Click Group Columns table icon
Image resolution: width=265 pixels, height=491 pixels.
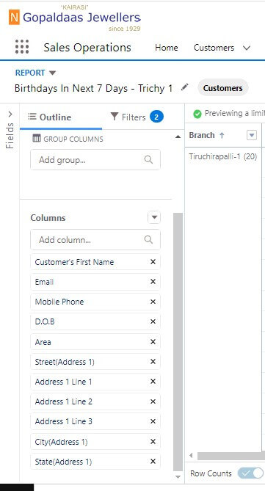click(37, 139)
